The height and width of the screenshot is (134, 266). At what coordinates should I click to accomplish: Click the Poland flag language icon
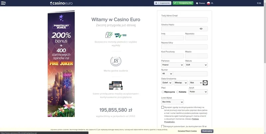[x=208, y=3]
